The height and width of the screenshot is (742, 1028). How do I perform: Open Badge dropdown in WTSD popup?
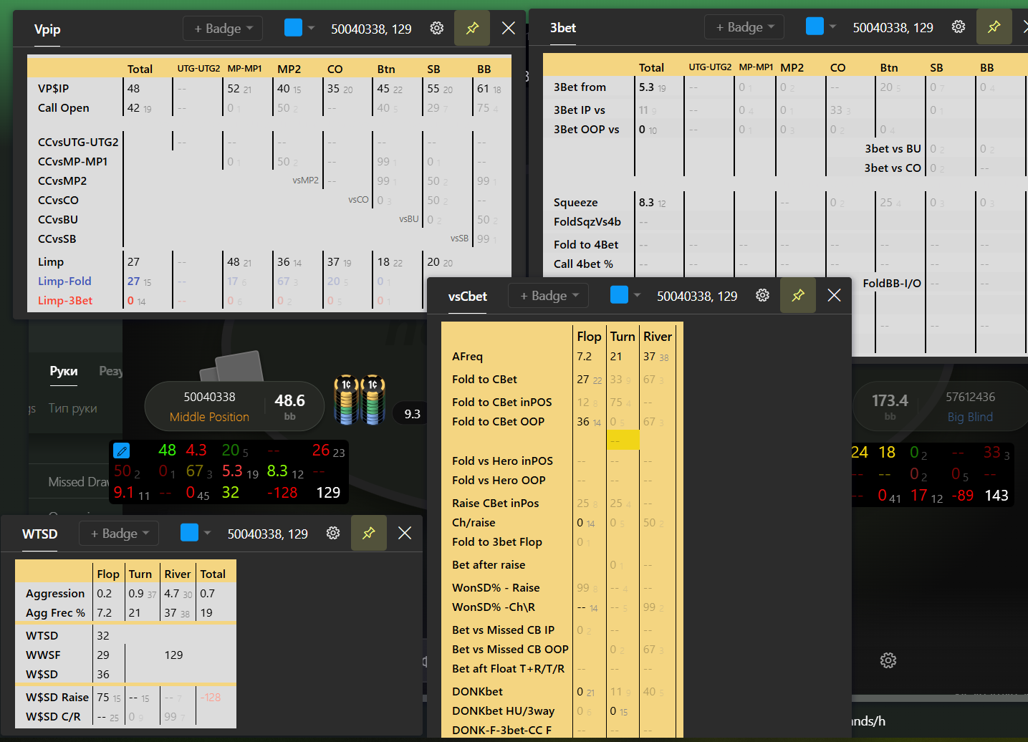[120, 533]
